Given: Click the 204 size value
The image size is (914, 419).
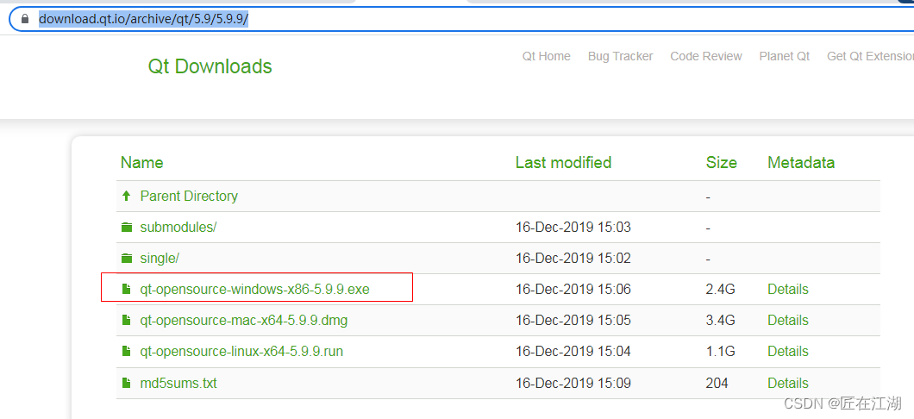Looking at the screenshot, I should pyautogui.click(x=717, y=383).
